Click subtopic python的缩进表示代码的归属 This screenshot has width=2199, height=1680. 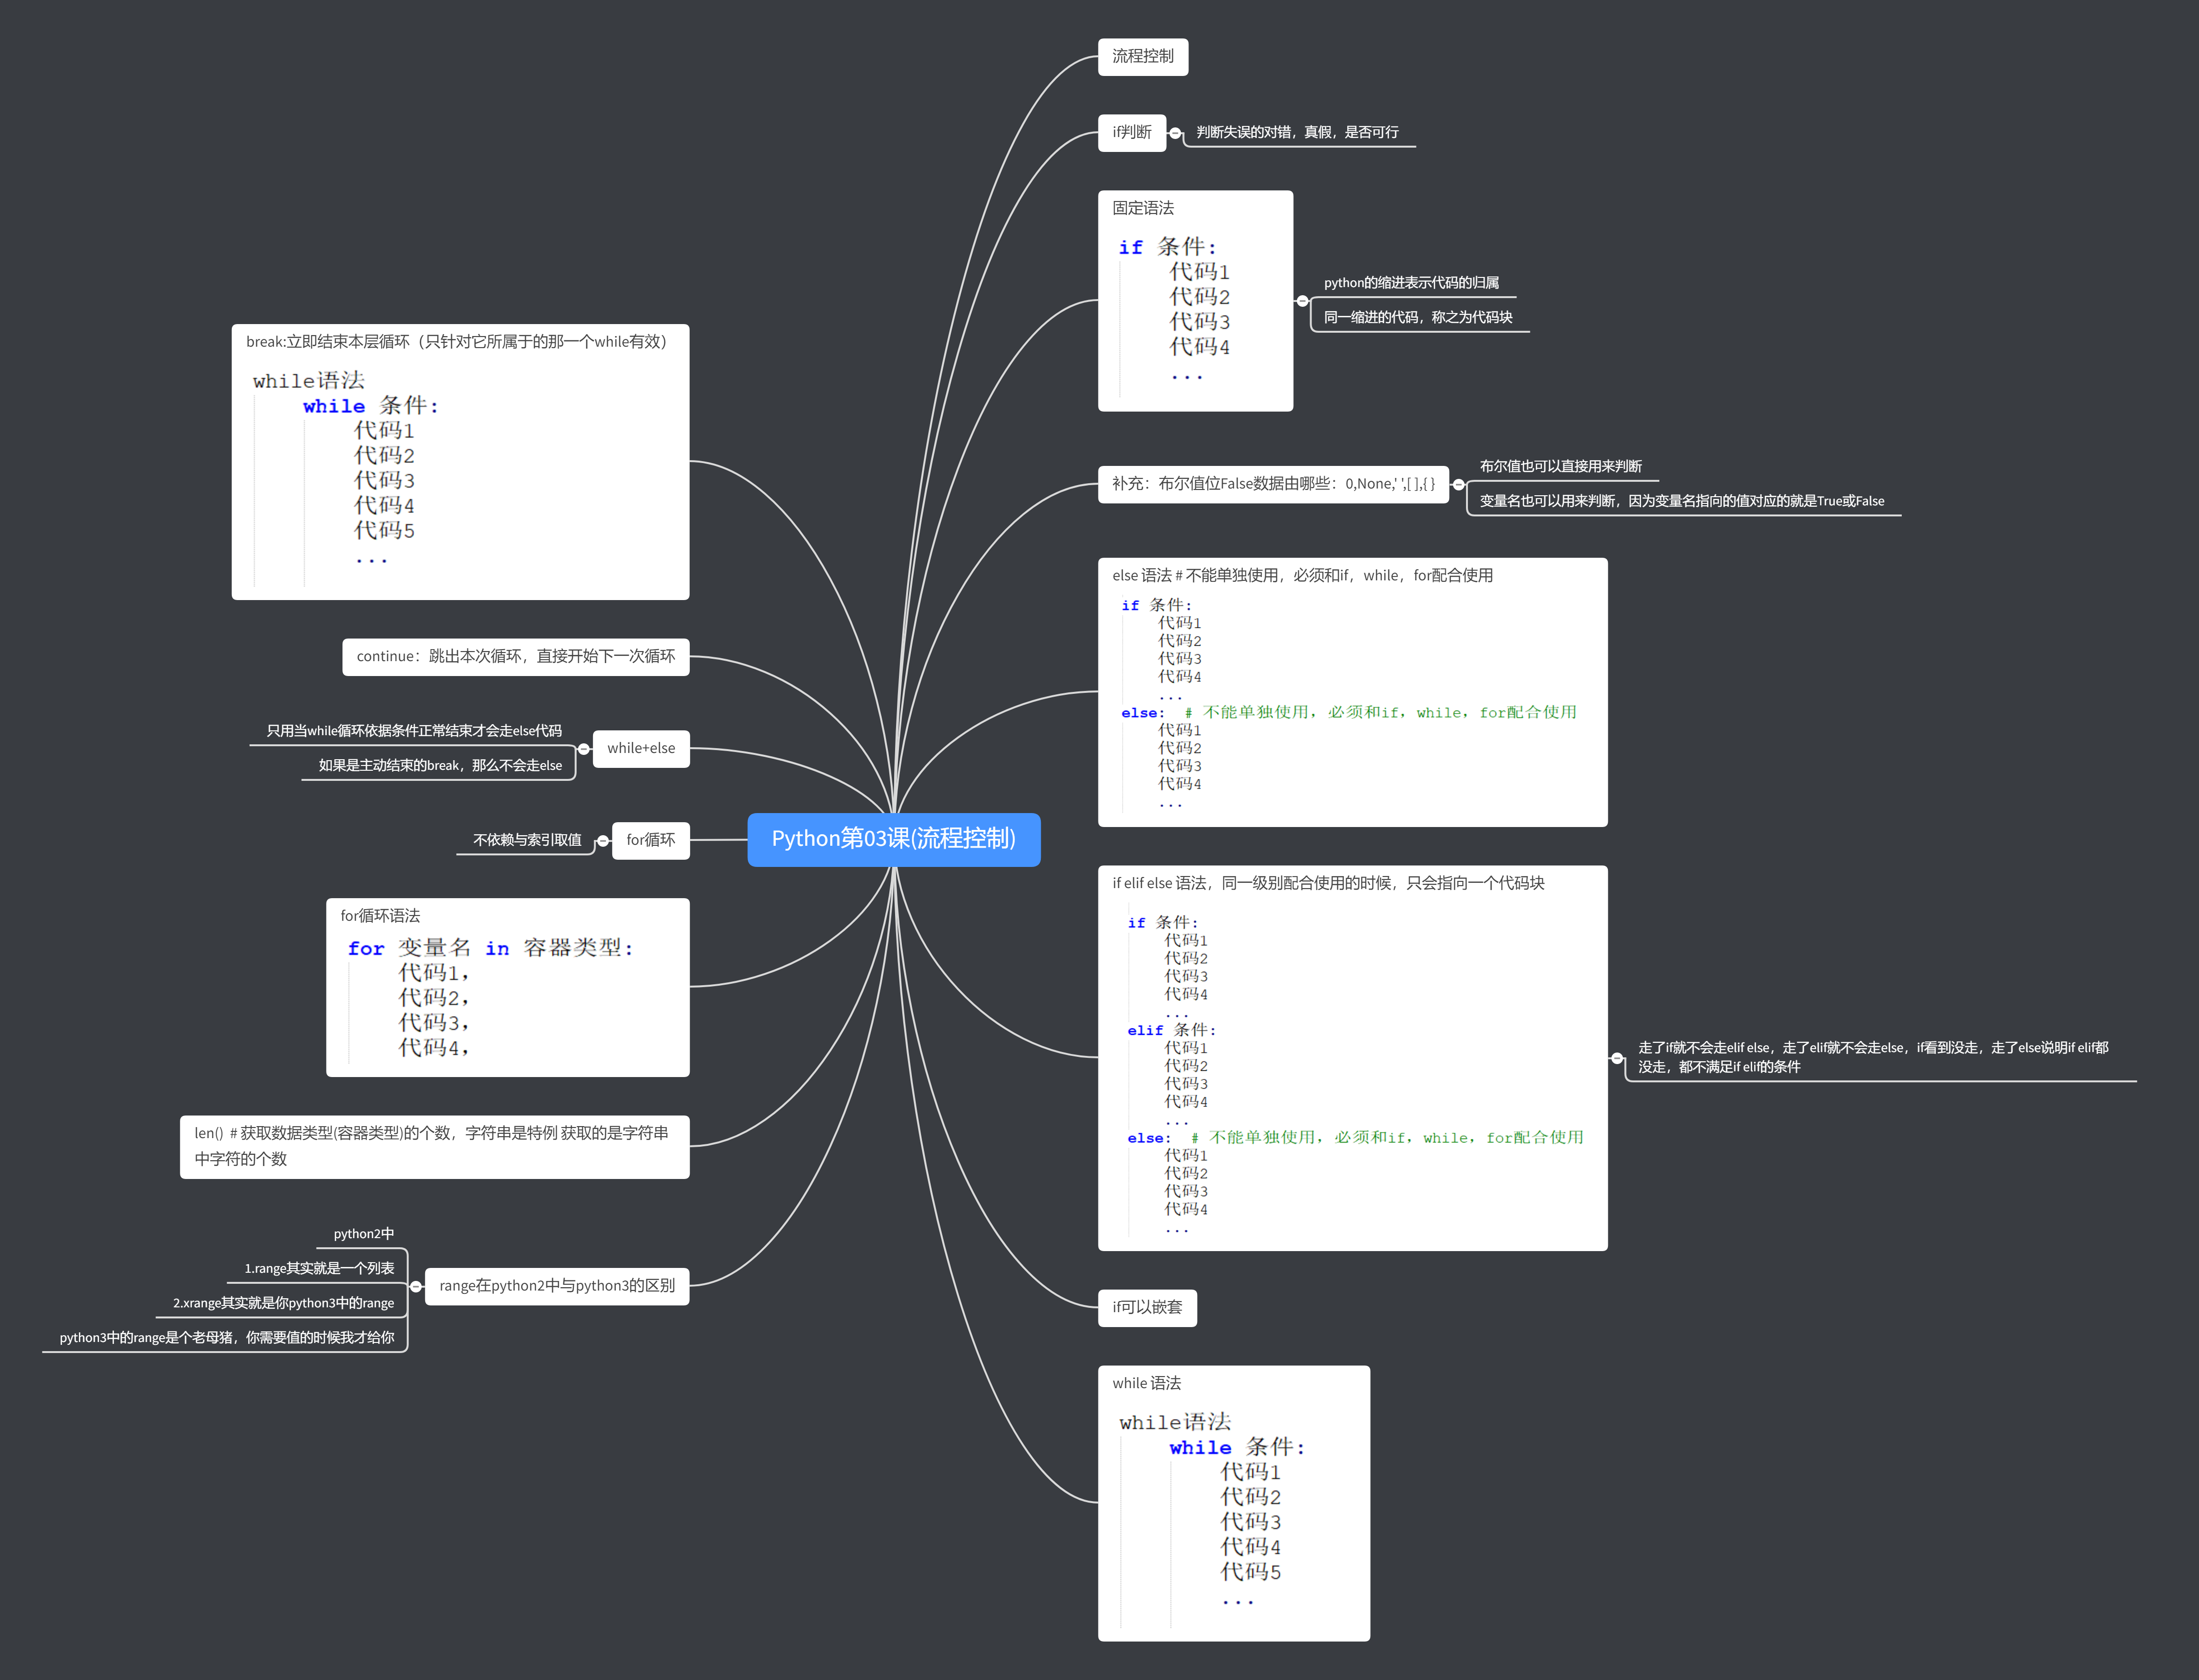point(1412,283)
